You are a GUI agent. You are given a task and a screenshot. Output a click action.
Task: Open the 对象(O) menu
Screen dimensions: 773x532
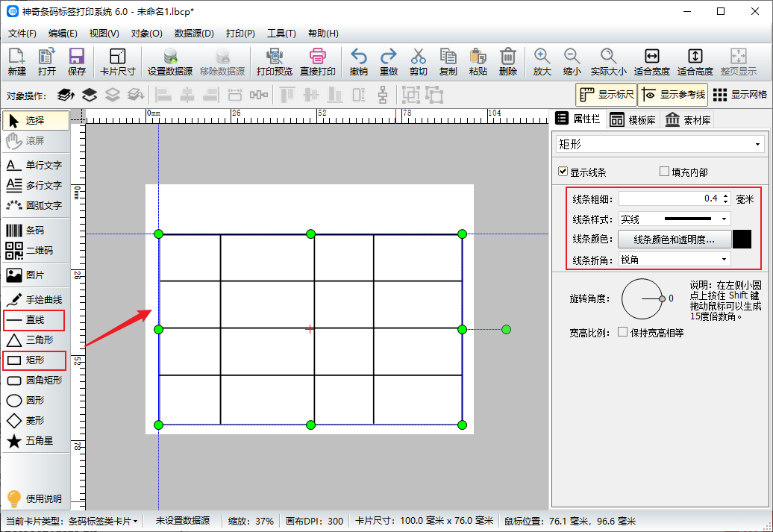tap(146, 34)
